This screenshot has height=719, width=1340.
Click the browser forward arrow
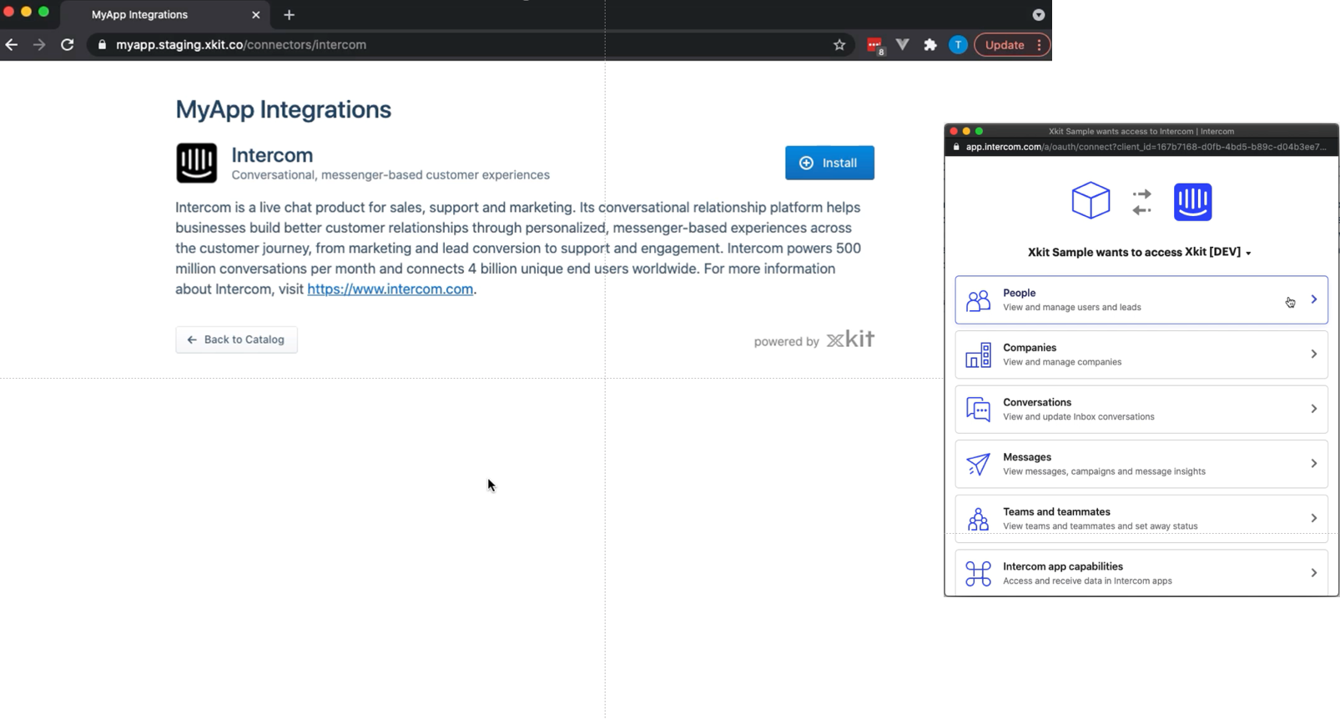39,45
